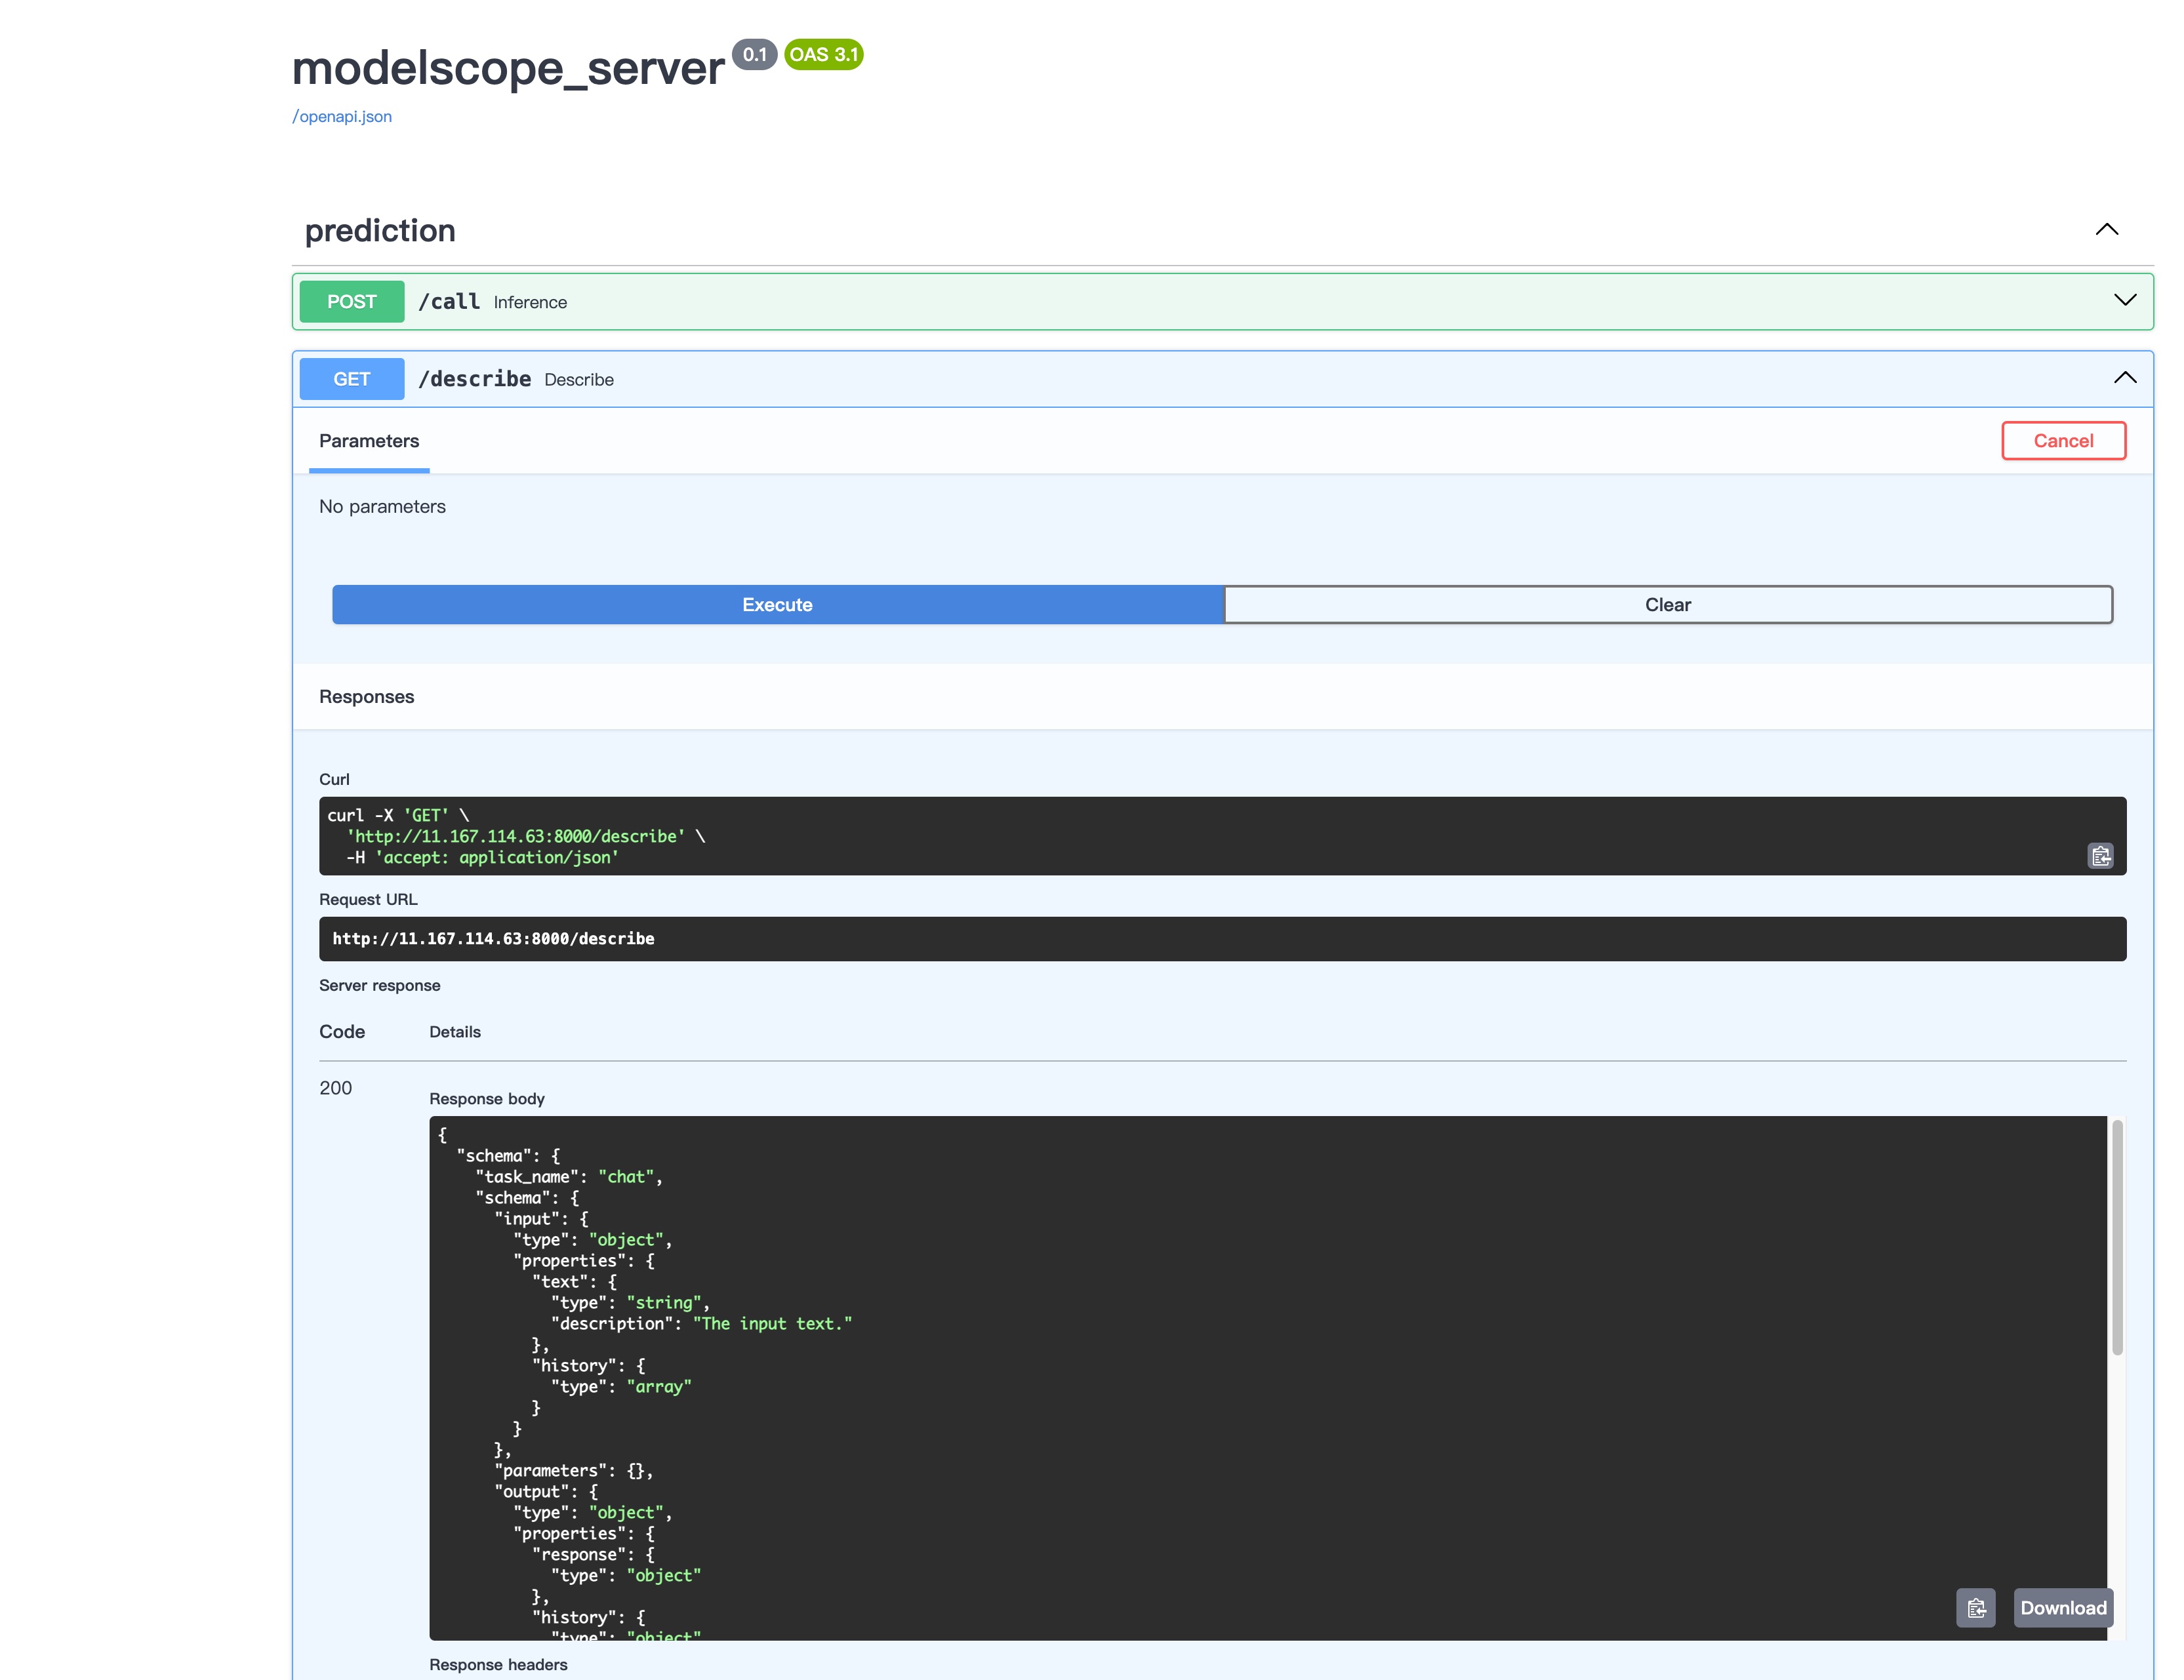The image size is (2184, 1680).
Task: Click the POST method badge
Action: tap(352, 301)
